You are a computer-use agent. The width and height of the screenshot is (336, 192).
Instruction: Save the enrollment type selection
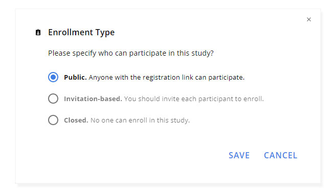coord(239,155)
